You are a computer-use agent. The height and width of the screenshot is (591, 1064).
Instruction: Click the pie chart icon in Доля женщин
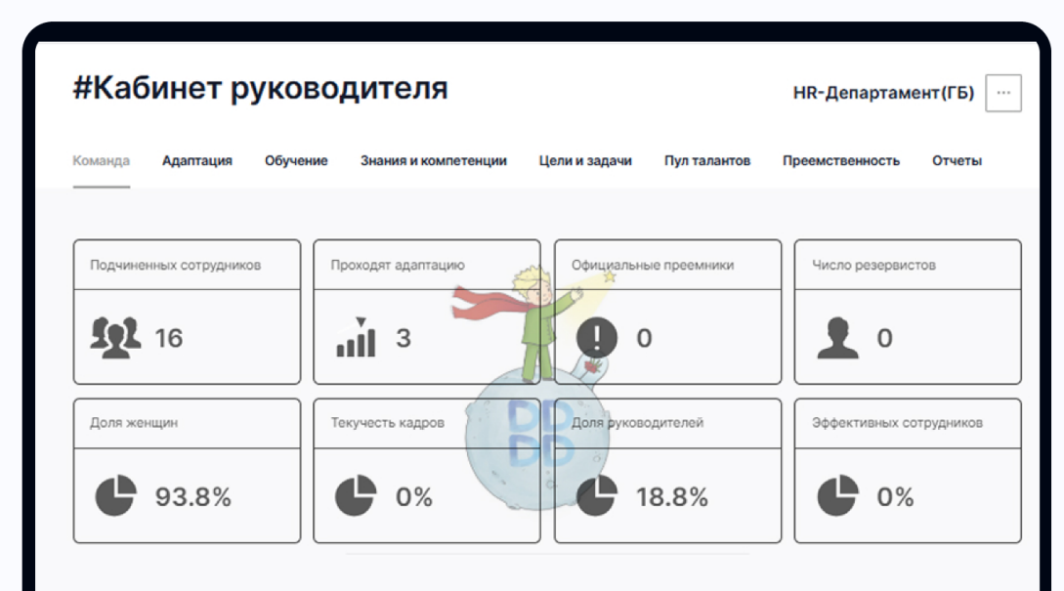[x=115, y=495]
